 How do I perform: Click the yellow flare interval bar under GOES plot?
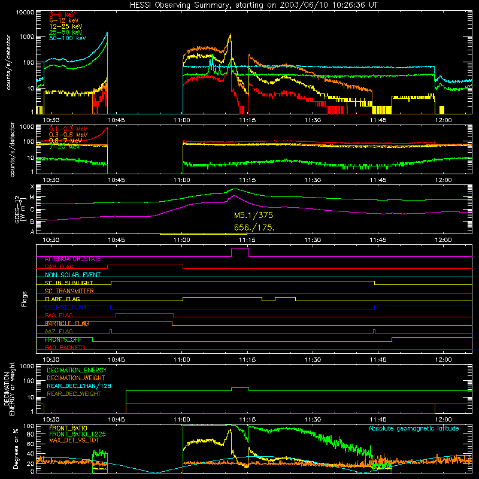coord(203,234)
